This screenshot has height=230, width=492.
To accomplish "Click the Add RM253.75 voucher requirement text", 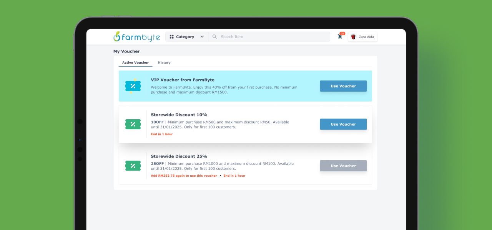I will (x=184, y=176).
